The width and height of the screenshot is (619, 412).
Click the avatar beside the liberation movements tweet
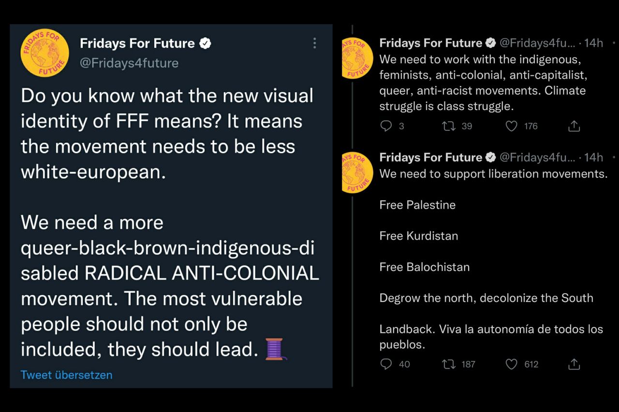click(358, 172)
